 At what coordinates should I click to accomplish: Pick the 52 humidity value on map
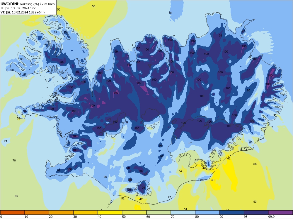(123, 198)
